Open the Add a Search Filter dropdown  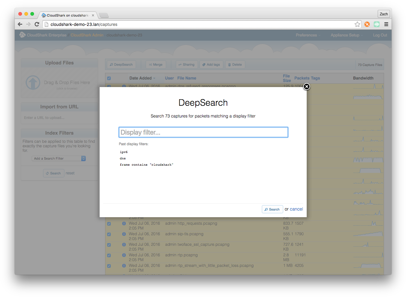click(58, 158)
